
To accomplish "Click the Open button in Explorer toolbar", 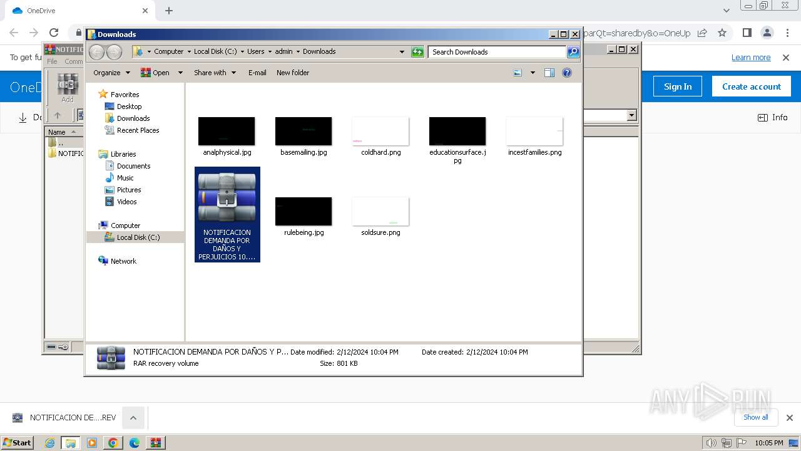I will point(155,73).
